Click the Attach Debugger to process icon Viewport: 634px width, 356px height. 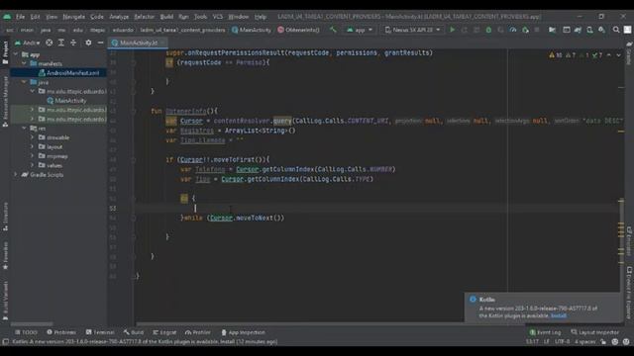point(525,30)
